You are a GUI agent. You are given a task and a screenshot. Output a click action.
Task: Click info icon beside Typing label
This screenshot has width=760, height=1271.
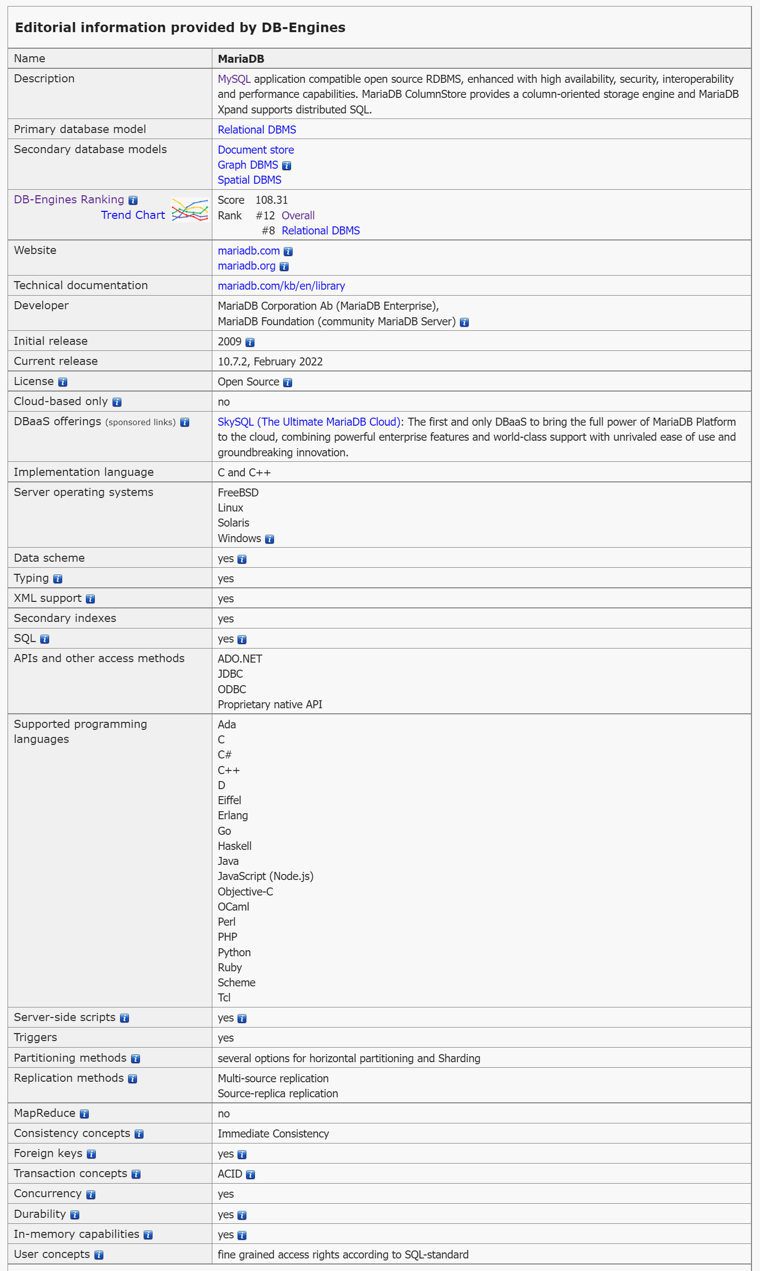(58, 579)
